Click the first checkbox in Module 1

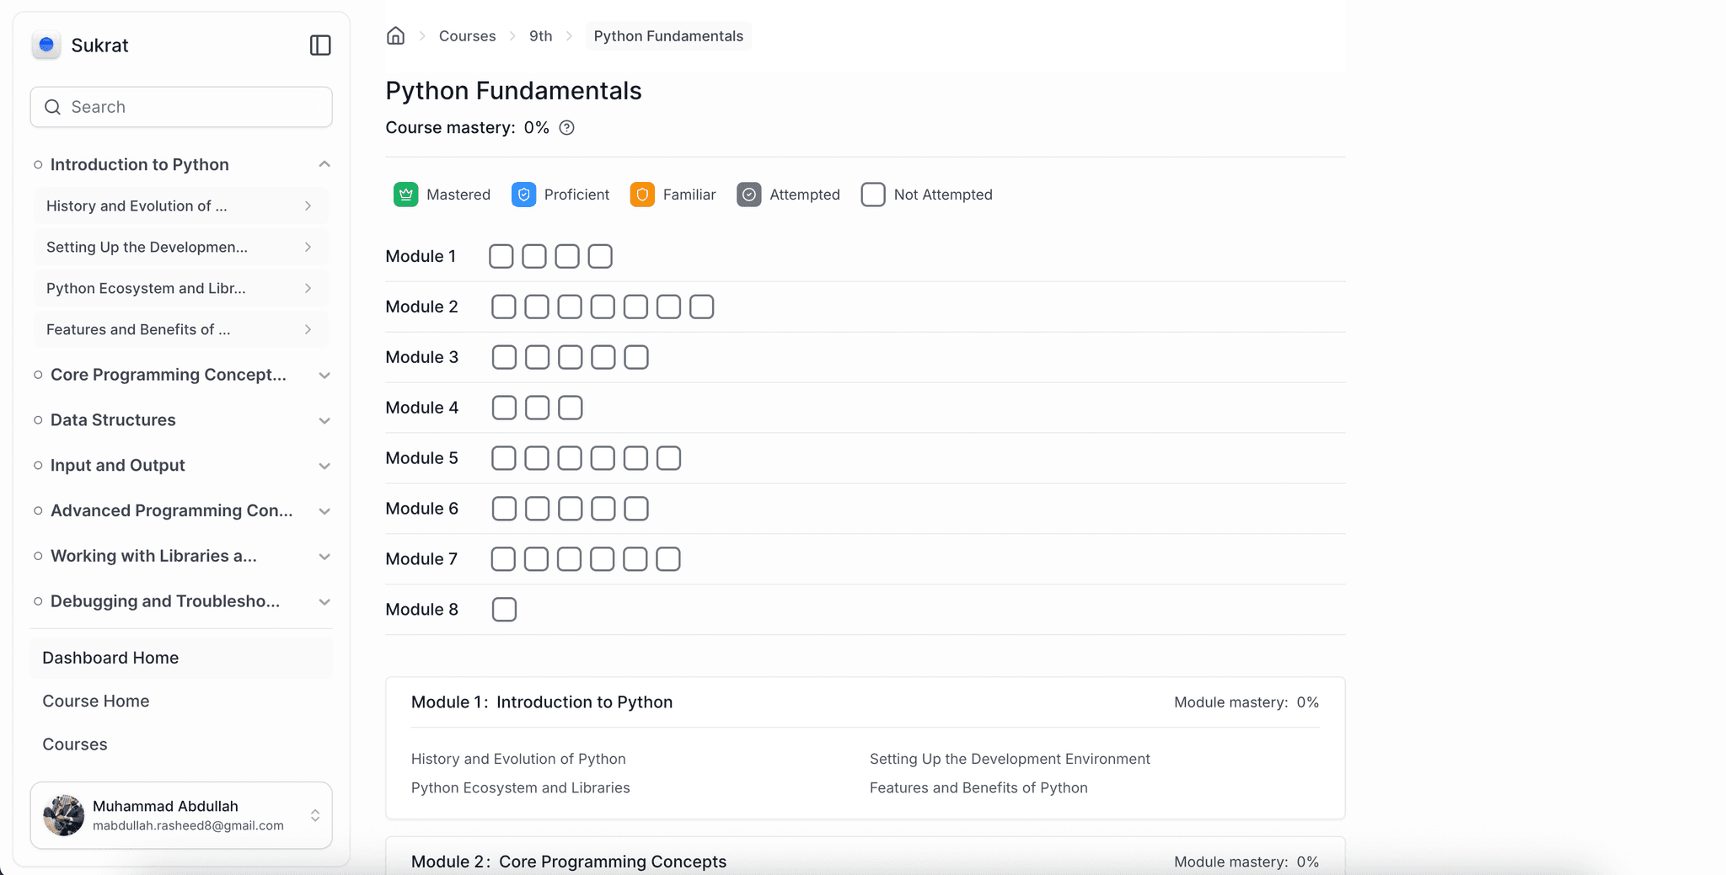coord(501,256)
